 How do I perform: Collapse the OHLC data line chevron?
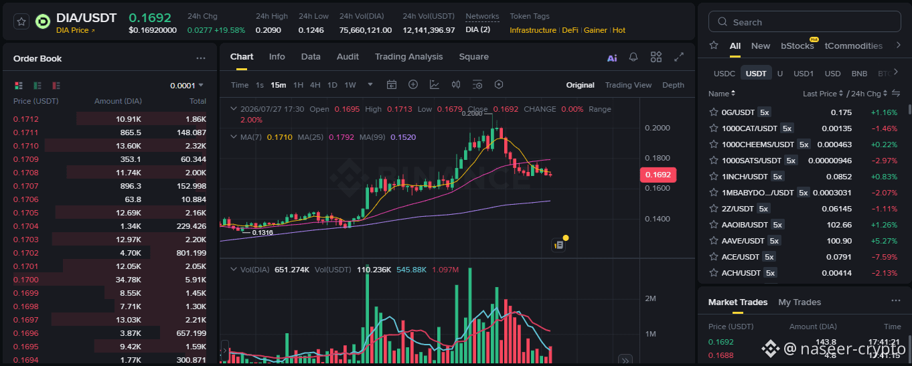pos(233,108)
